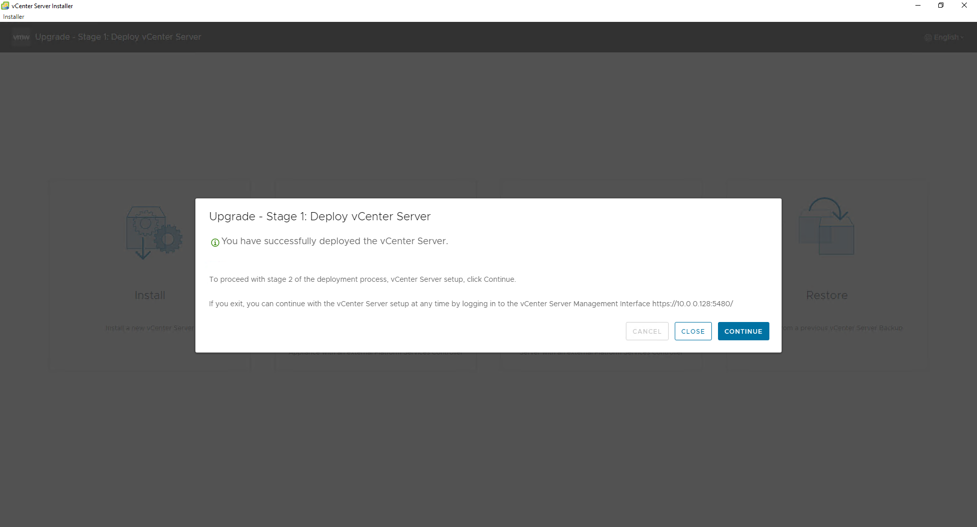Maximize or restore the installer window
This screenshot has height=527, width=977.
tap(941, 6)
